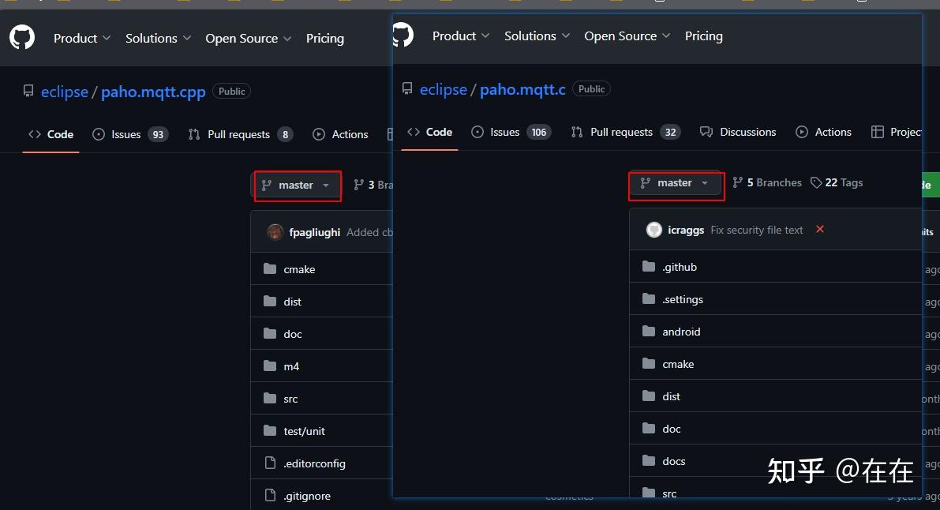
Task: Open the 5 Branches link
Action: click(x=766, y=182)
